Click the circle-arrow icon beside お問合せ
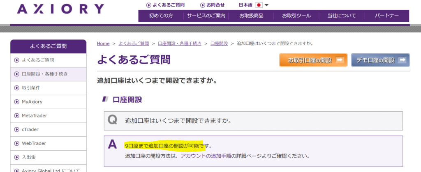The height and width of the screenshot is (172, 421). (x=203, y=5)
